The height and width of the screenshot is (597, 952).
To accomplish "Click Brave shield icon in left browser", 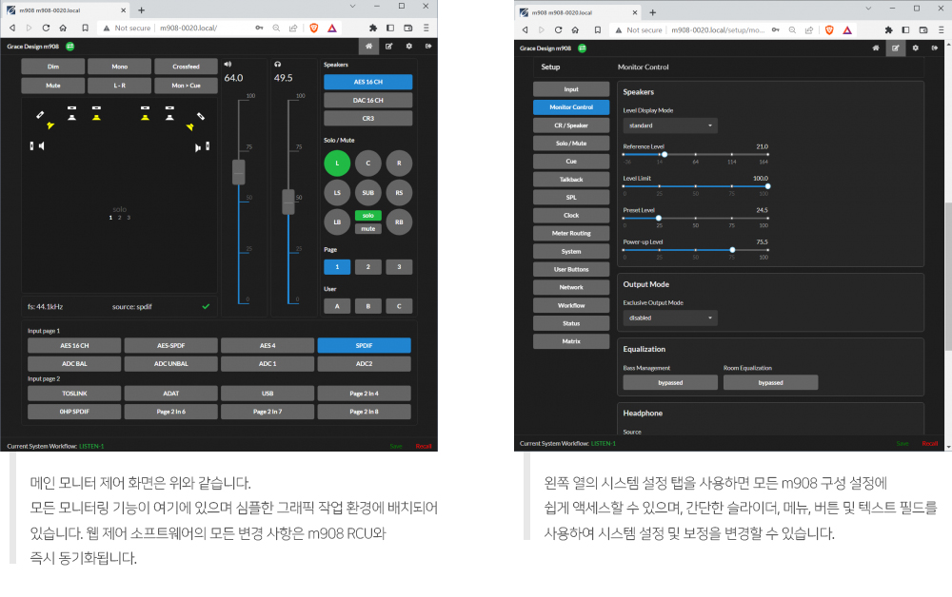I will click(314, 28).
